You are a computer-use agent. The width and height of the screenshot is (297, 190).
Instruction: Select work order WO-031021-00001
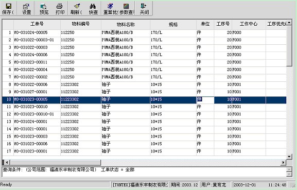click(x=31, y=129)
